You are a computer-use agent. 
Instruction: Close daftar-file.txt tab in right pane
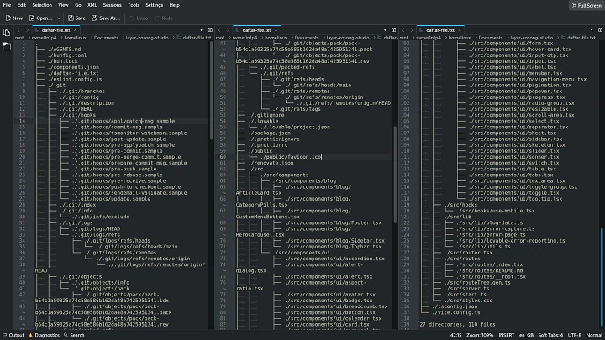click(x=460, y=30)
